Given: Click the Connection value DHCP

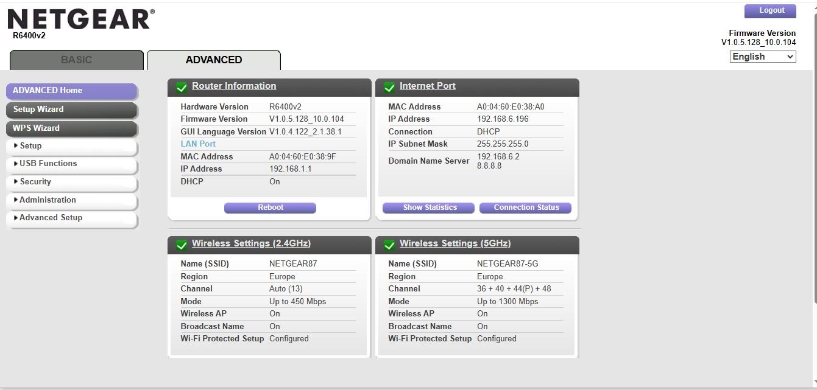Looking at the screenshot, I should click(489, 132).
